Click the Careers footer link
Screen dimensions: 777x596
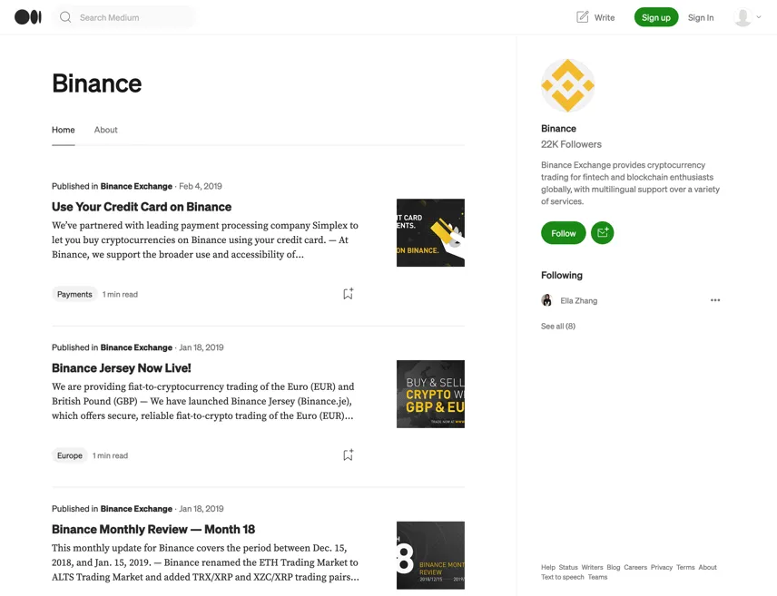pos(635,567)
